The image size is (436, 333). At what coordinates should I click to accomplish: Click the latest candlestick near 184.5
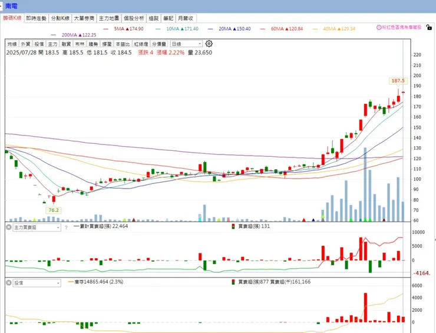pos(403,93)
